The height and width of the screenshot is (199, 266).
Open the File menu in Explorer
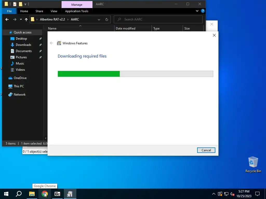click(x=9, y=11)
